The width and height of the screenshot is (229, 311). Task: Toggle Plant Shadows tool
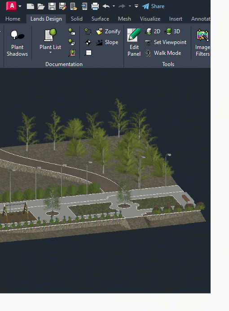(x=17, y=43)
